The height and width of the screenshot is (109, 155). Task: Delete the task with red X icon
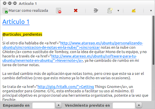coord(76,11)
